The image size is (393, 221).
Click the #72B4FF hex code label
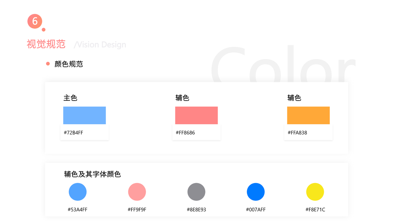[74, 133]
